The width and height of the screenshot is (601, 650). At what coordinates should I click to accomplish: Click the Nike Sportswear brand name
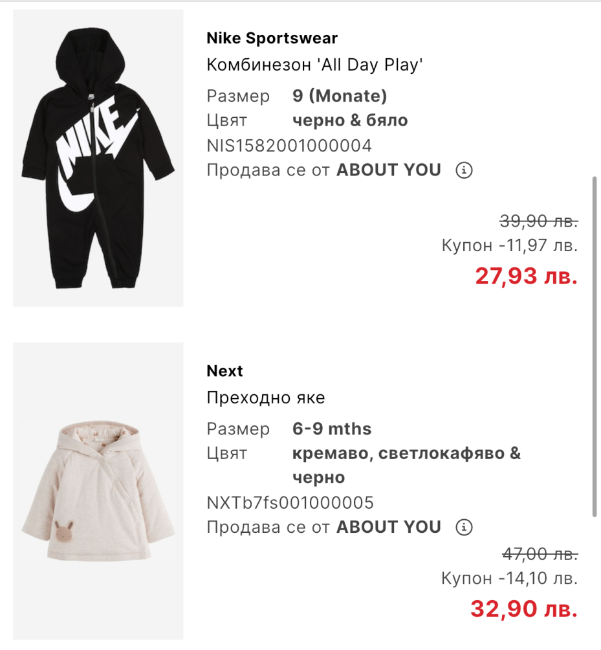pyautogui.click(x=272, y=38)
